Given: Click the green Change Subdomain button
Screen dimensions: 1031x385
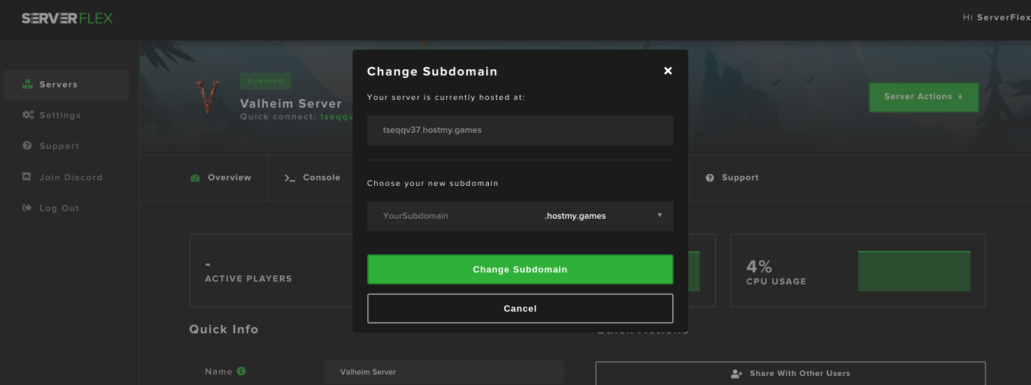Looking at the screenshot, I should pyautogui.click(x=520, y=269).
